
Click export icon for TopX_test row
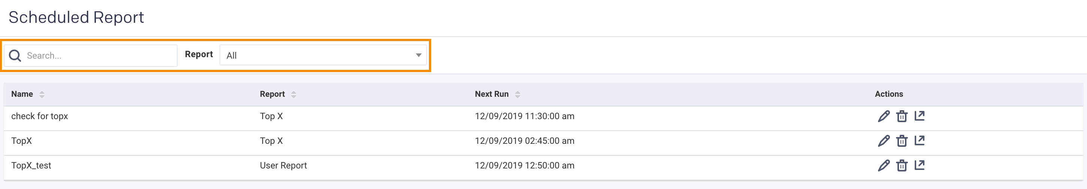(920, 165)
